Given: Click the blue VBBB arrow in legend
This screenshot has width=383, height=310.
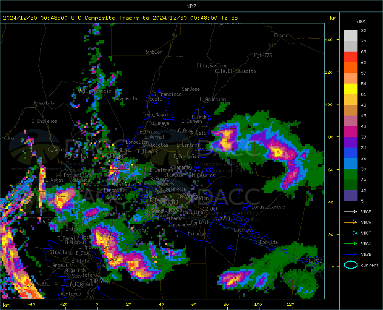Looking at the screenshot, I should [x=351, y=254].
